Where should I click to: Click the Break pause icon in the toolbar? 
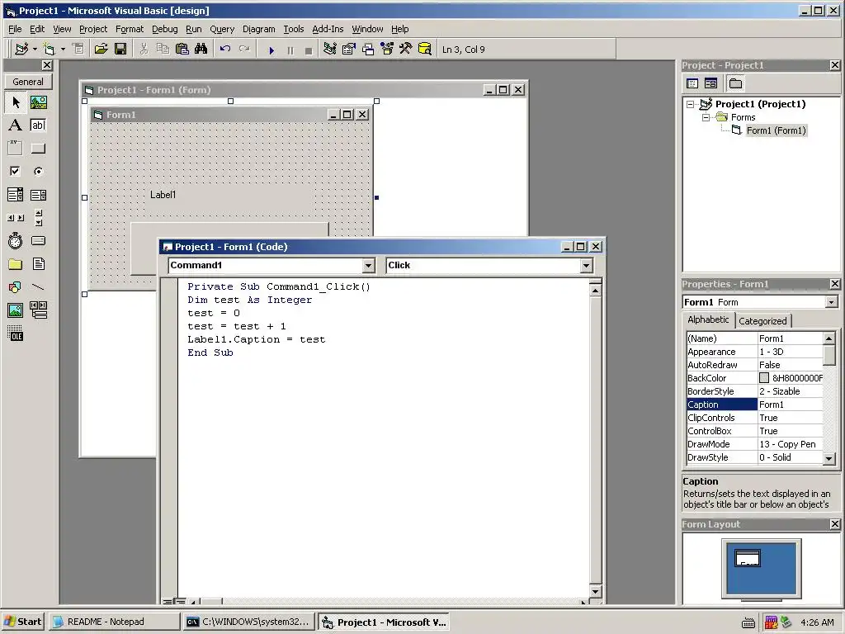coord(290,50)
